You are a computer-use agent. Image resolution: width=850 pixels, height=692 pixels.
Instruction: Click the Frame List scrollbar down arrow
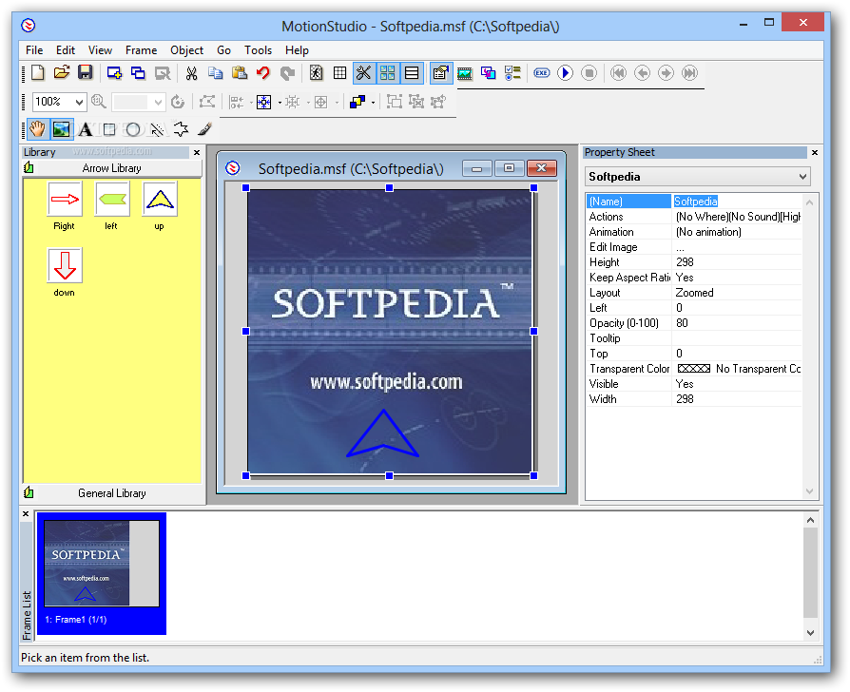810,632
